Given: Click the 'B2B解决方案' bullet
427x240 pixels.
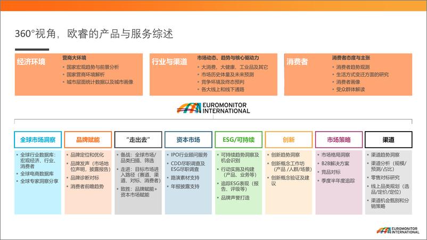Looking at the screenshot, I should (x=335, y=164).
